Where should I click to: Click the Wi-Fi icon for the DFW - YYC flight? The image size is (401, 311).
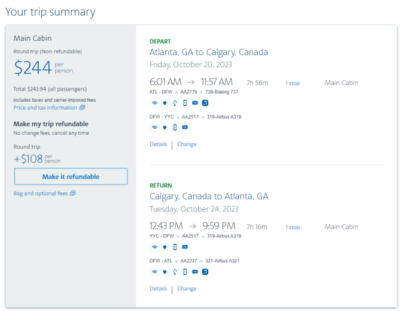(x=155, y=127)
